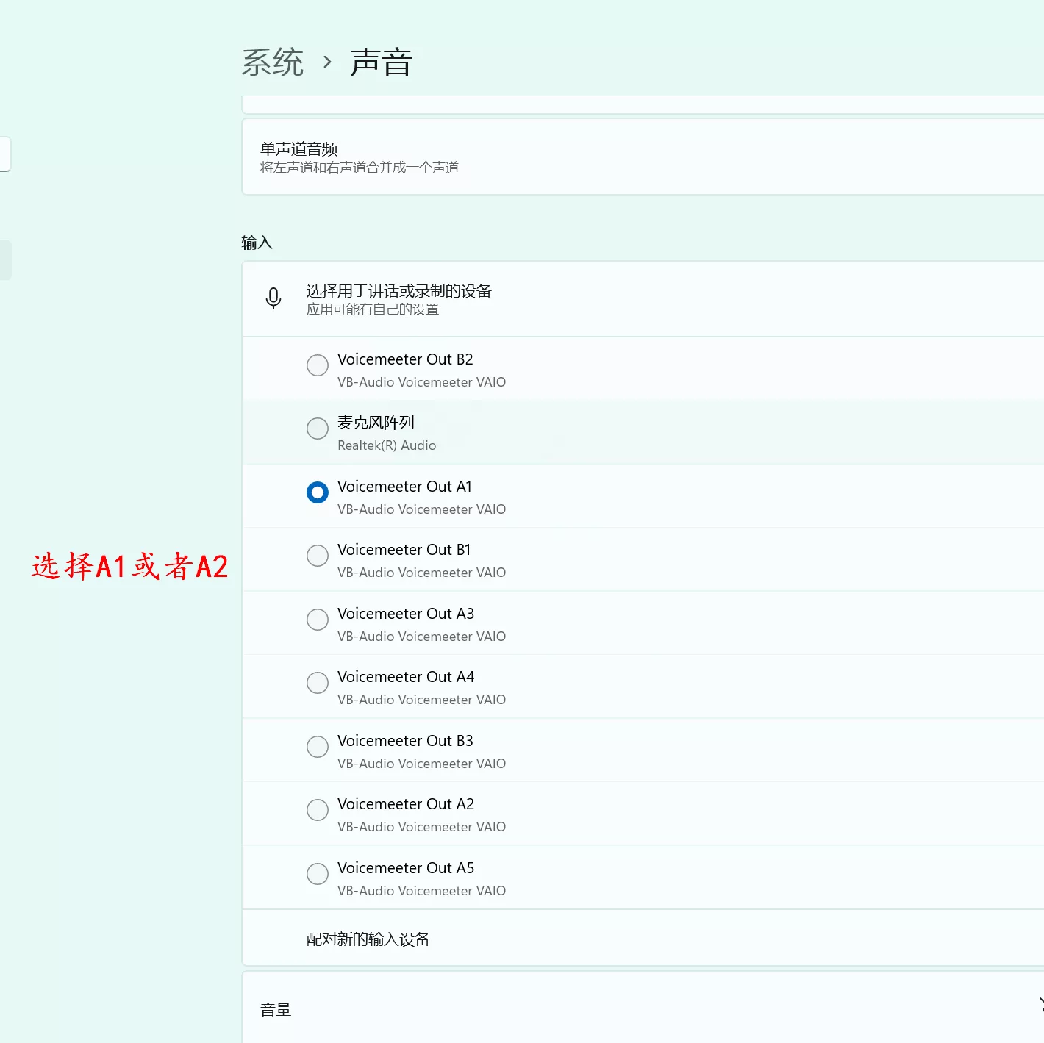Click the chevron beside 音量

[1040, 1005]
